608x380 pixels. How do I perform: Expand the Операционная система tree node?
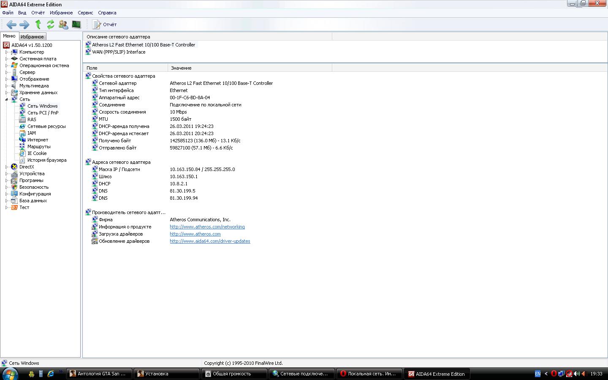click(6, 65)
